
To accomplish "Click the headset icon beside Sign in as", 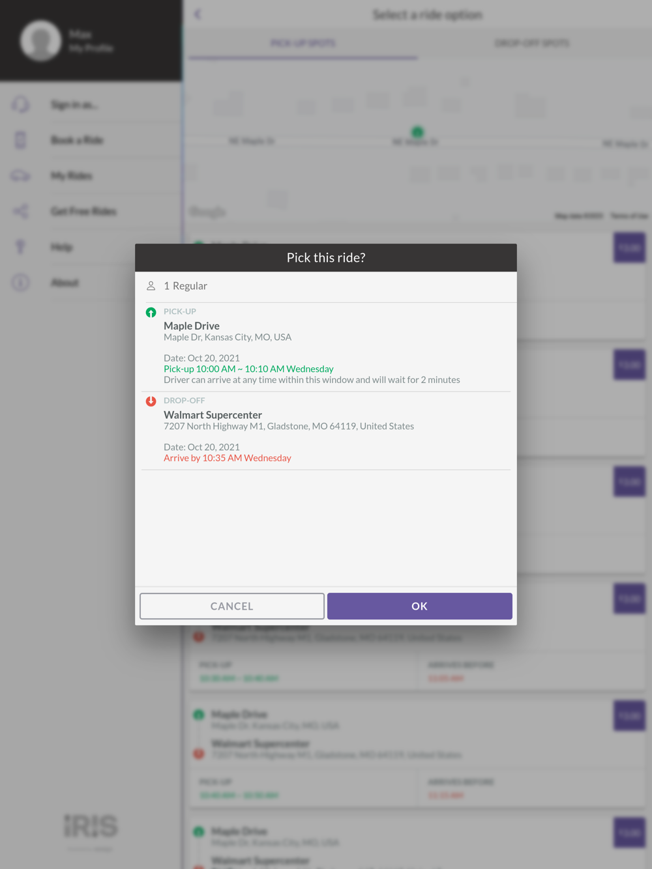I will pos(21,104).
